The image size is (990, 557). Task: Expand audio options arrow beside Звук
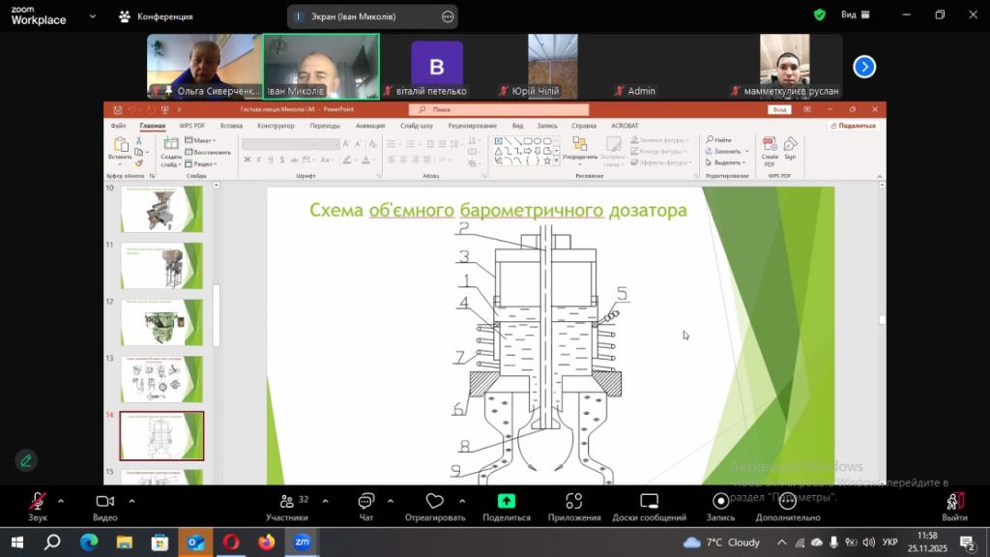pos(61,501)
